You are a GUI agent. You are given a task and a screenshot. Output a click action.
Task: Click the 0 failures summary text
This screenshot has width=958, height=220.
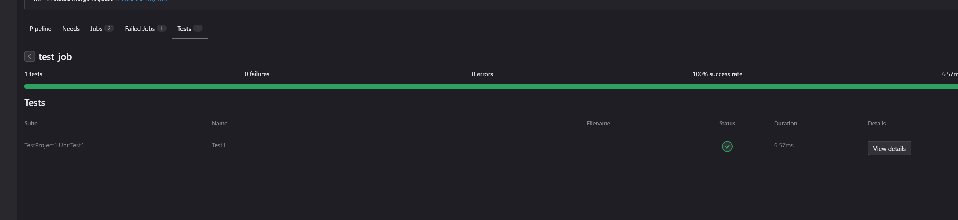(x=257, y=74)
